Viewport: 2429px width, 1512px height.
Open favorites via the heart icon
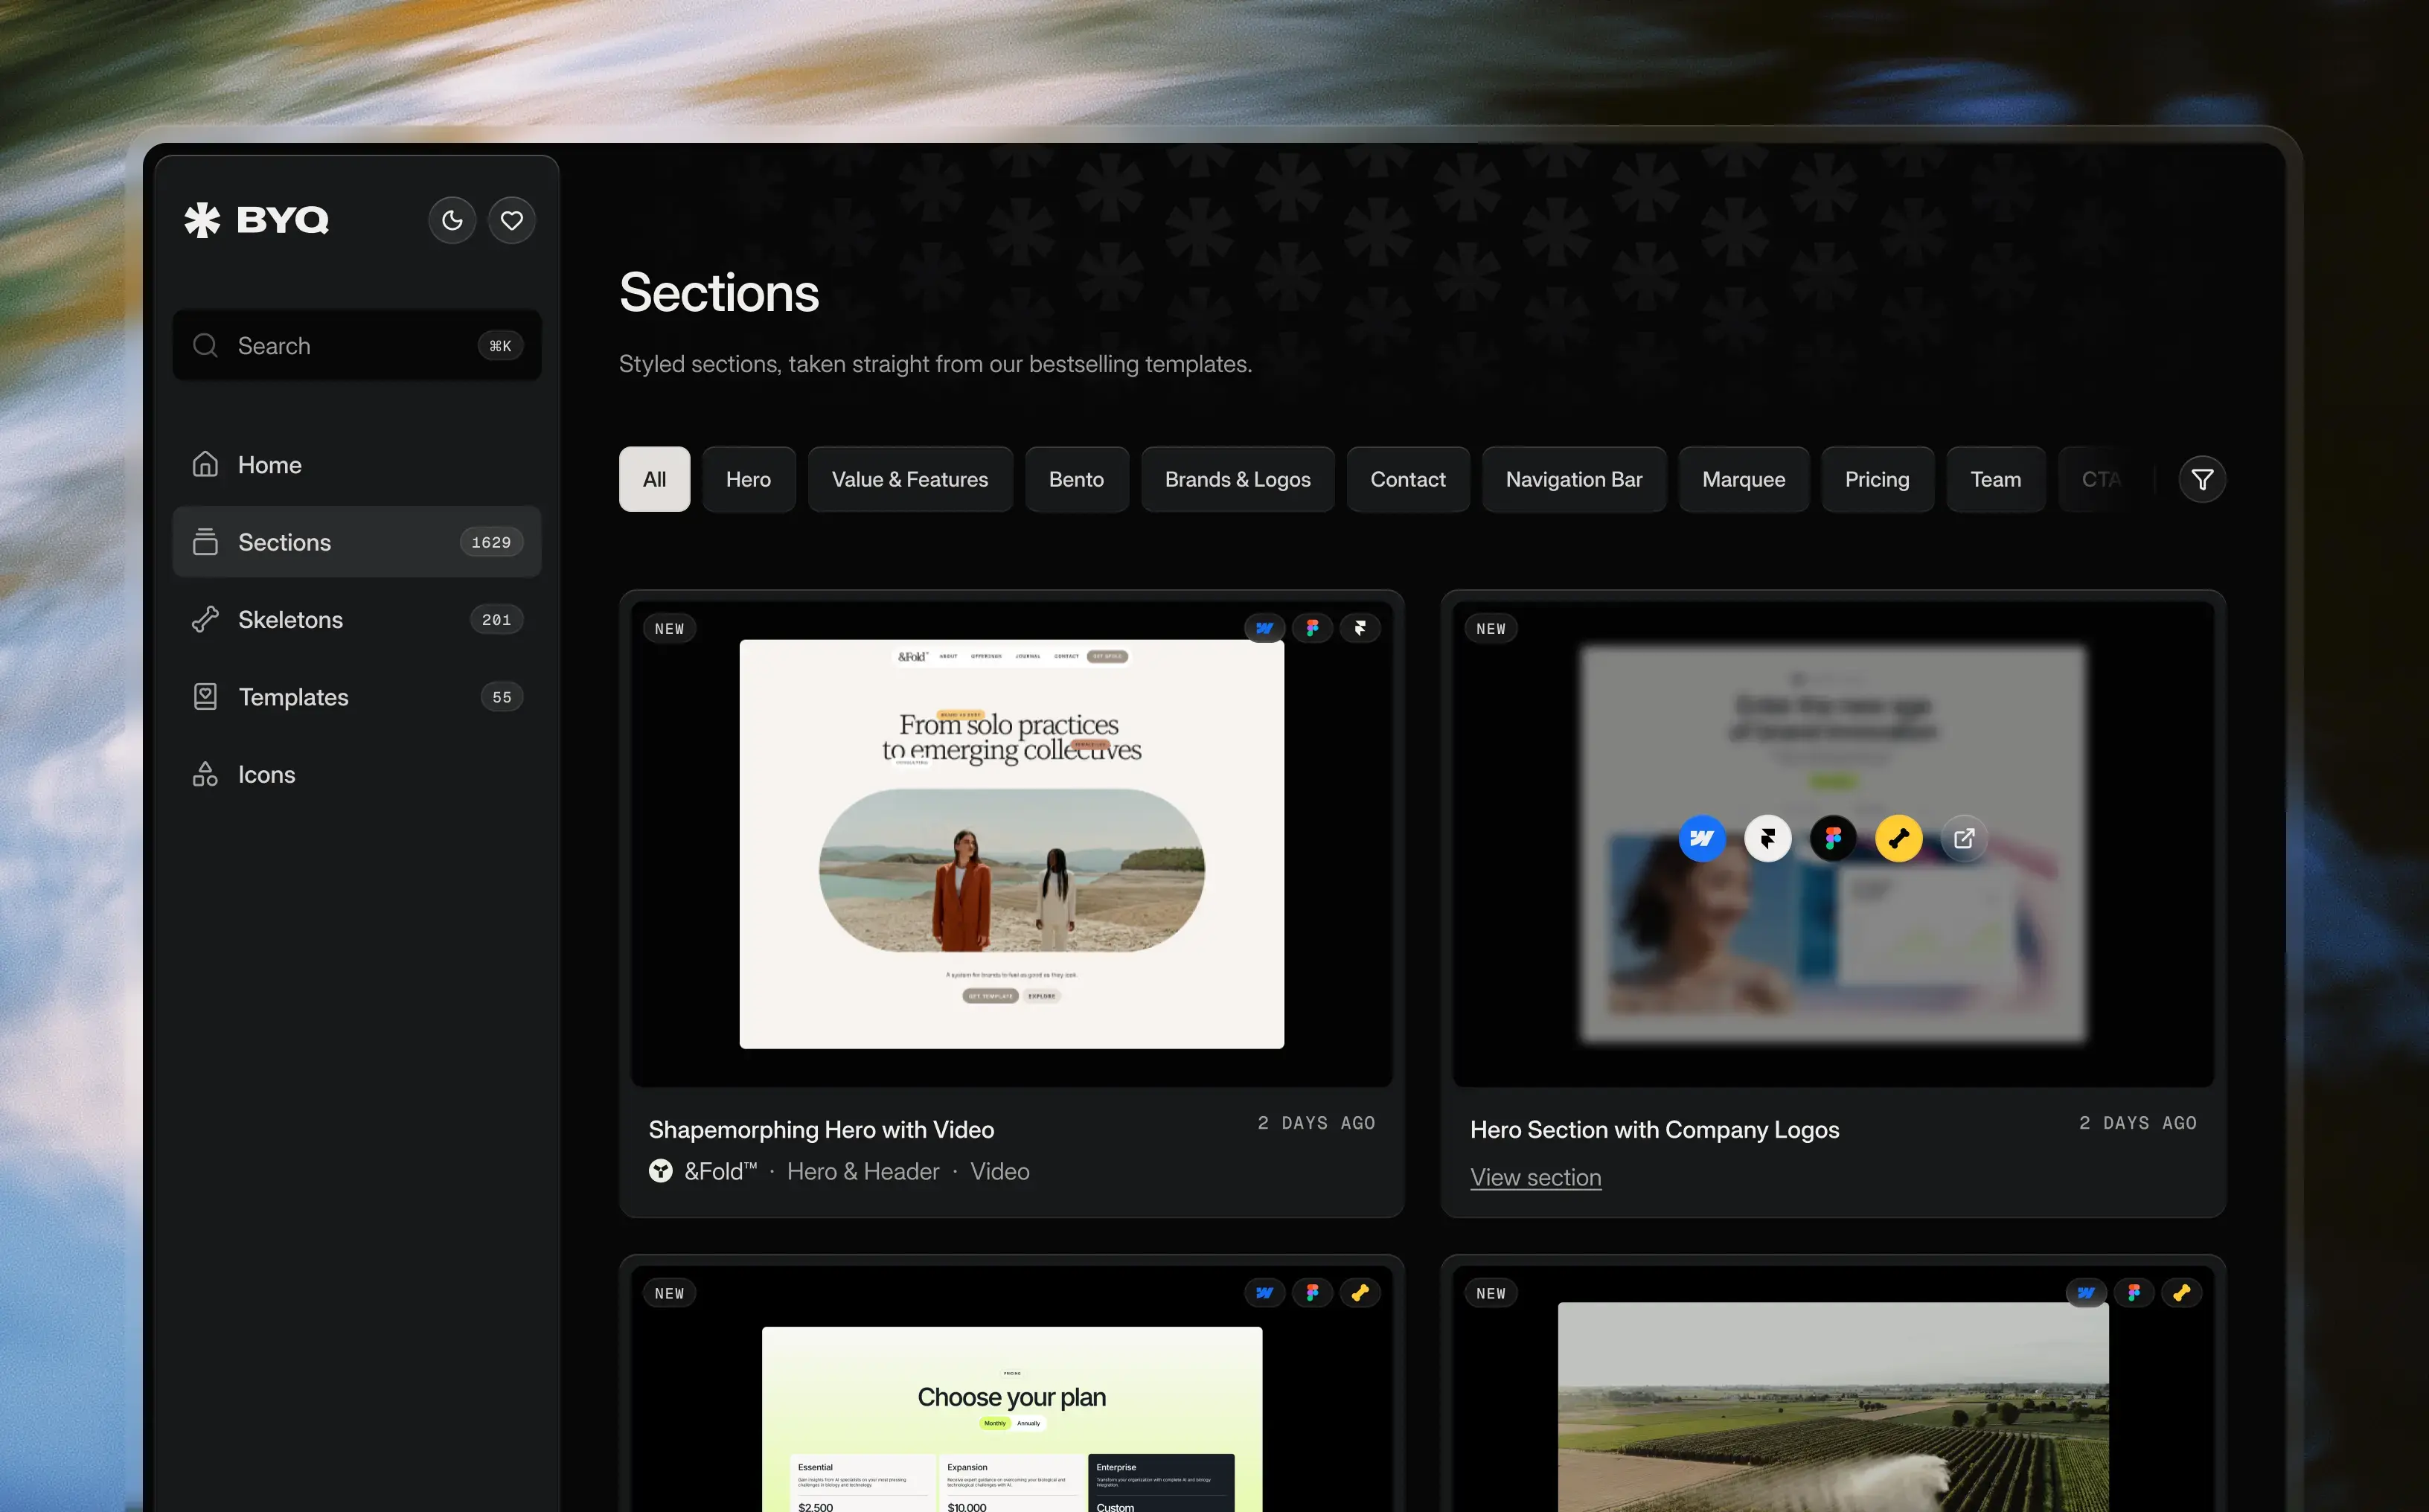coord(511,220)
